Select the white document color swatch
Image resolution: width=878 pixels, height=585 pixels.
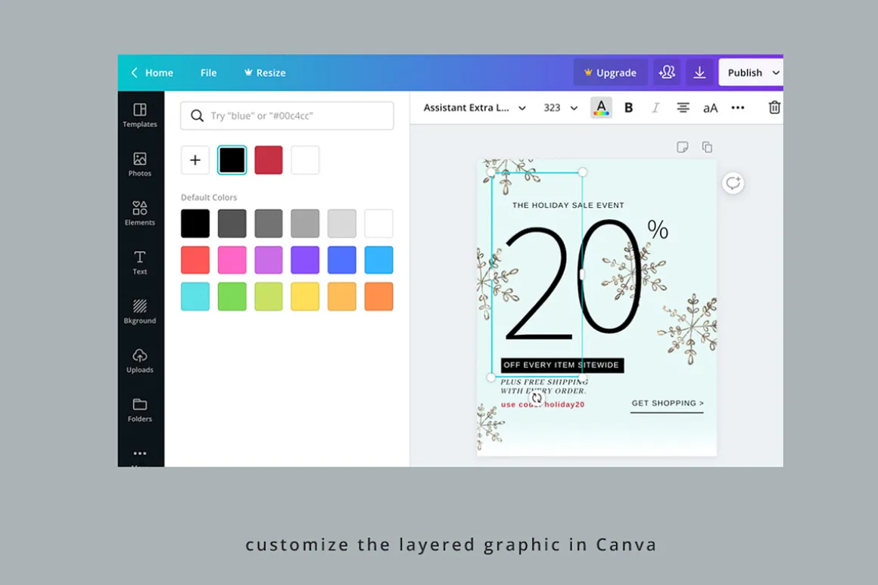[x=305, y=160]
